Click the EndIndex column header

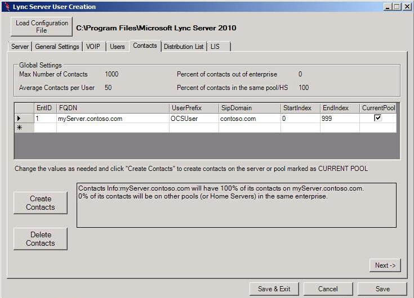coord(340,108)
